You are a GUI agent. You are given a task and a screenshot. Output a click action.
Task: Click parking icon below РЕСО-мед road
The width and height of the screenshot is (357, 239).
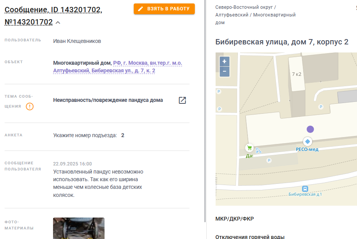269,160
